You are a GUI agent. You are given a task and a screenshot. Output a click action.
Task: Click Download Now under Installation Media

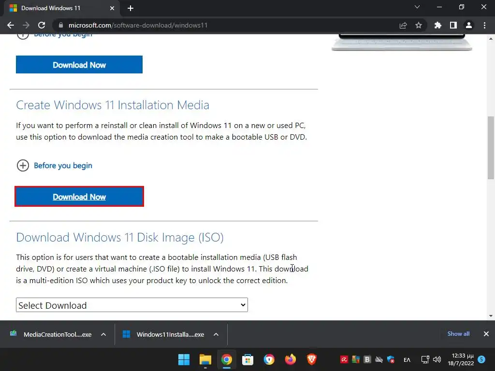pos(79,197)
